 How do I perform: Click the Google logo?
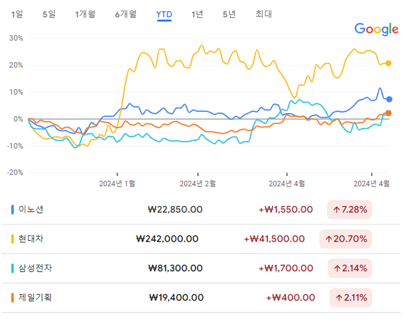click(x=376, y=29)
